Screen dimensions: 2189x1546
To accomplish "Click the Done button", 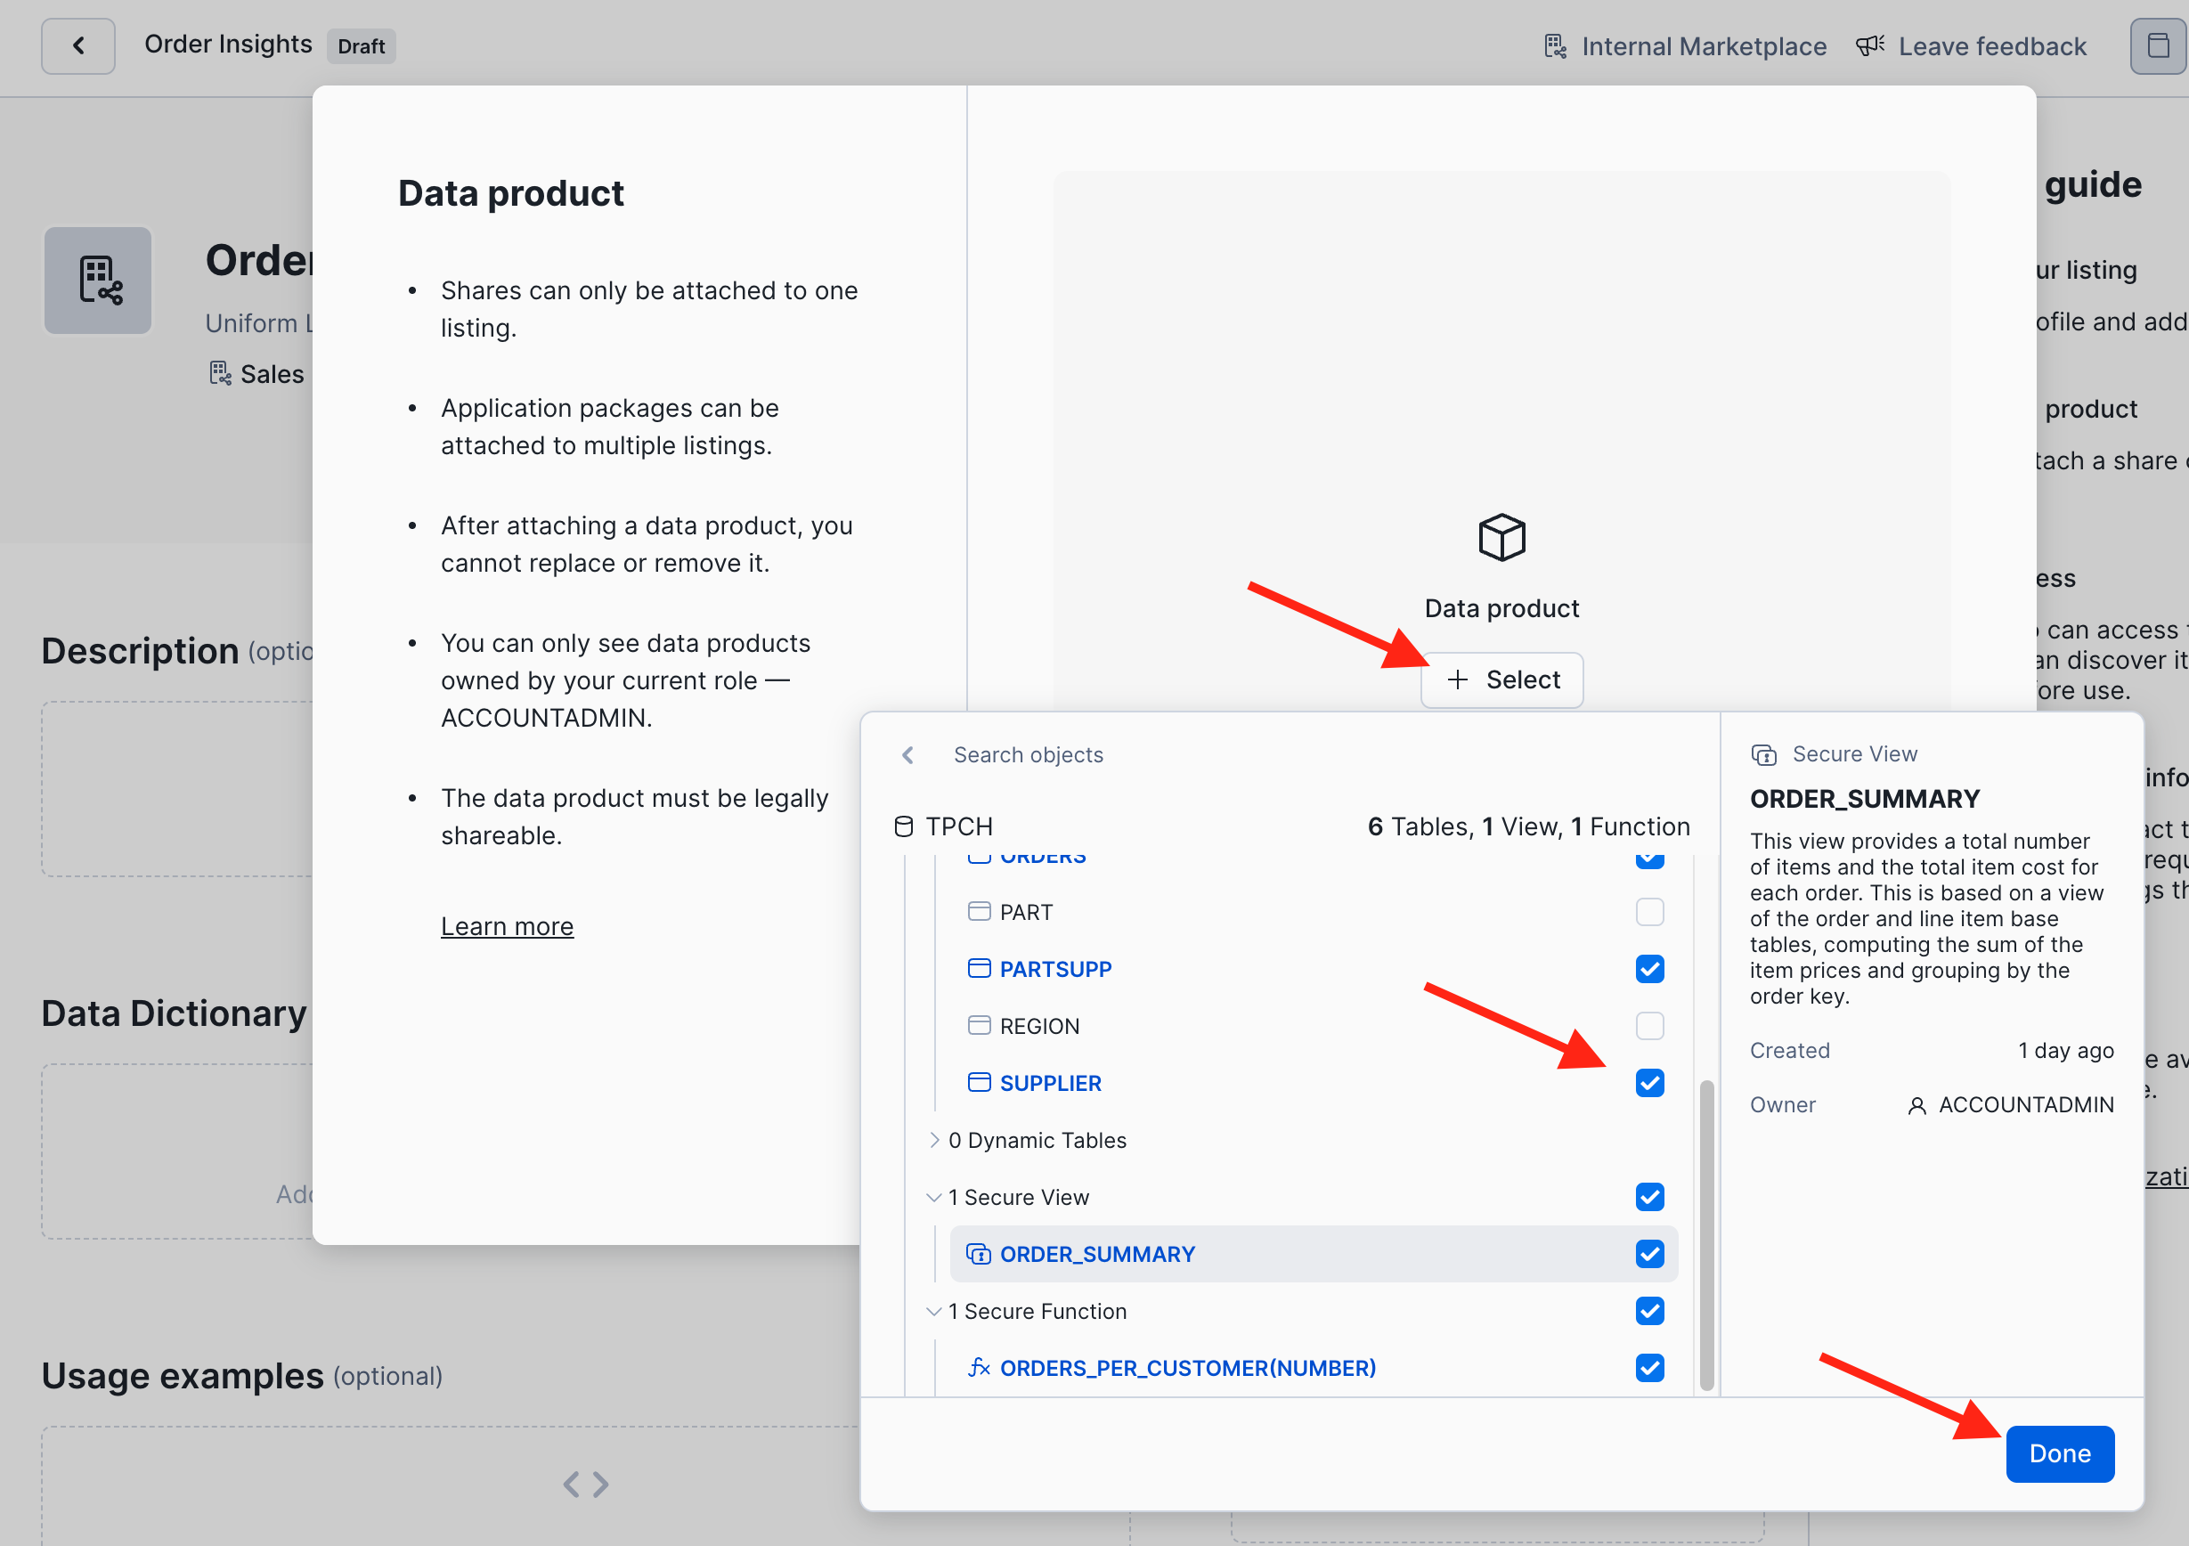I will tap(2059, 1453).
